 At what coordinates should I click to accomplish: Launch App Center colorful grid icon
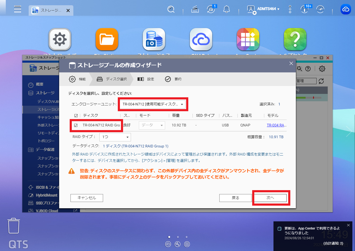click(248, 39)
